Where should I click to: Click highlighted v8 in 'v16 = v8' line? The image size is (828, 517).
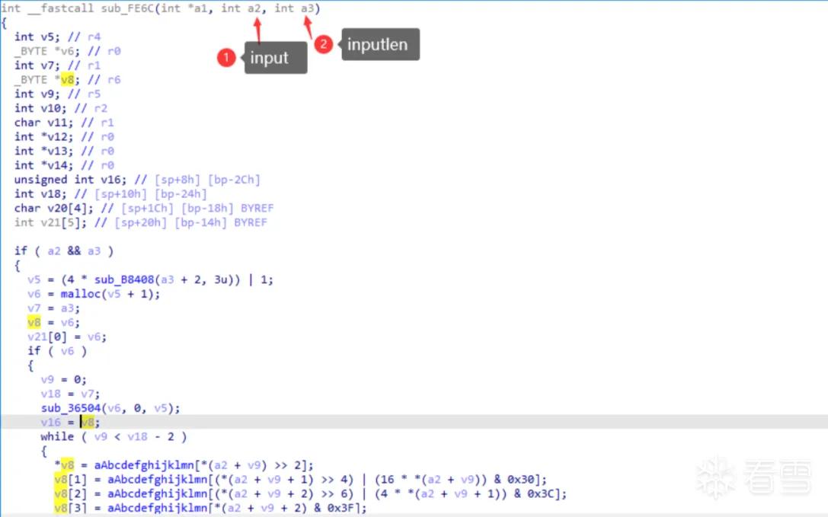[x=88, y=422]
